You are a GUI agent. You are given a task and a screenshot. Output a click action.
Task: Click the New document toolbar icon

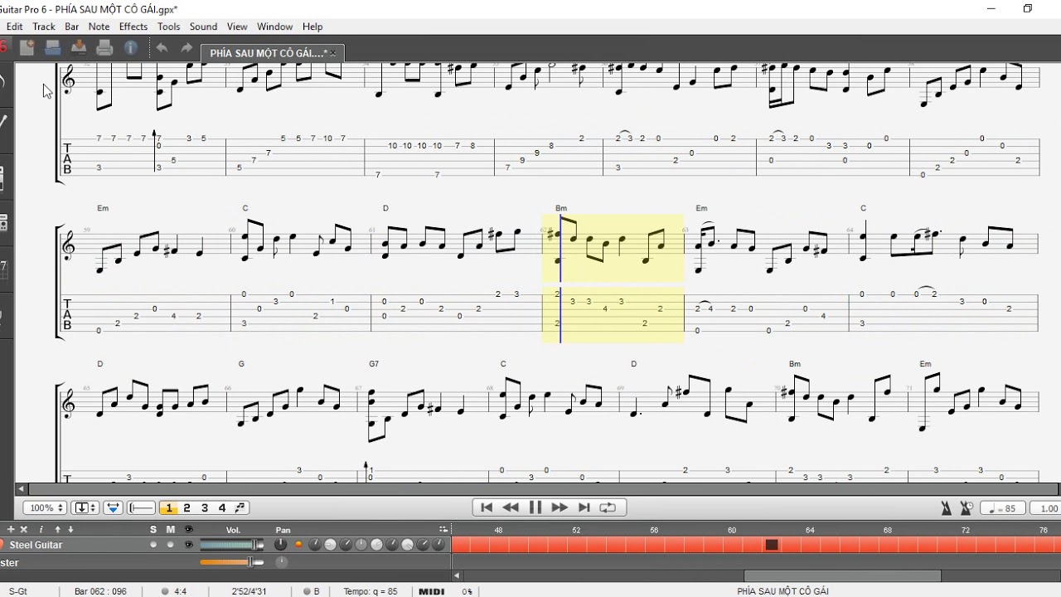(x=27, y=48)
